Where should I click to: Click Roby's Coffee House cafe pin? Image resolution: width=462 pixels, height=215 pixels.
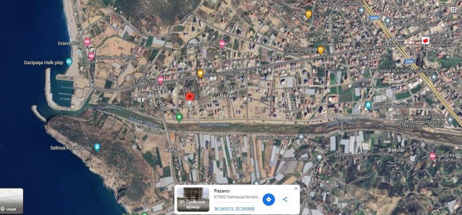point(201,73)
